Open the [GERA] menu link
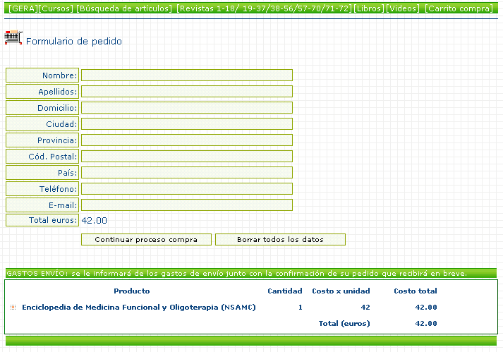The image size is (503, 352). (x=23, y=8)
